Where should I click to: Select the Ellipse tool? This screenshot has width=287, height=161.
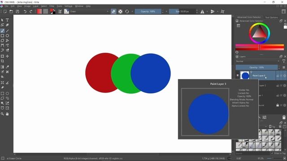pos(7,36)
